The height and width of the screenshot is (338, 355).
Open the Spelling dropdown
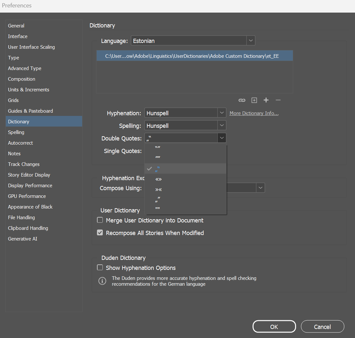pyautogui.click(x=185, y=125)
